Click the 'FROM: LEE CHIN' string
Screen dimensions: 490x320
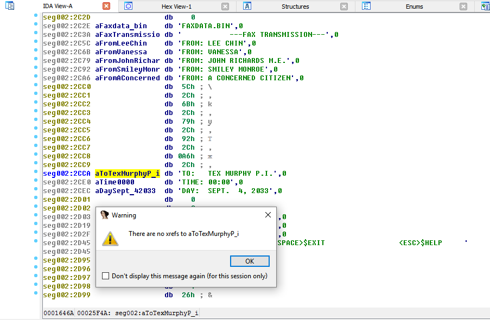tap(213, 43)
